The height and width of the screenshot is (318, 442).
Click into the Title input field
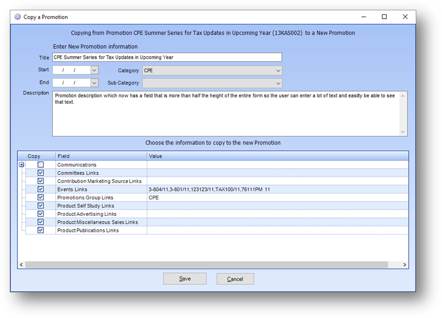[x=167, y=57]
